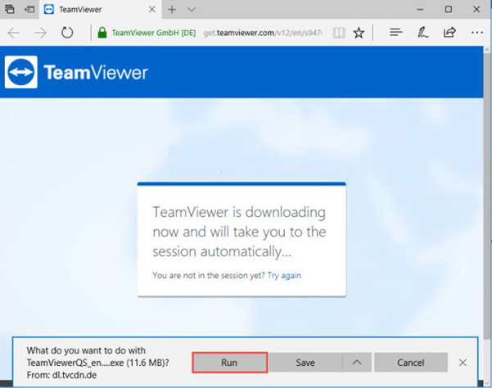The width and height of the screenshot is (492, 388).
Task: Save the TeamViewerQS download
Action: 305,363
